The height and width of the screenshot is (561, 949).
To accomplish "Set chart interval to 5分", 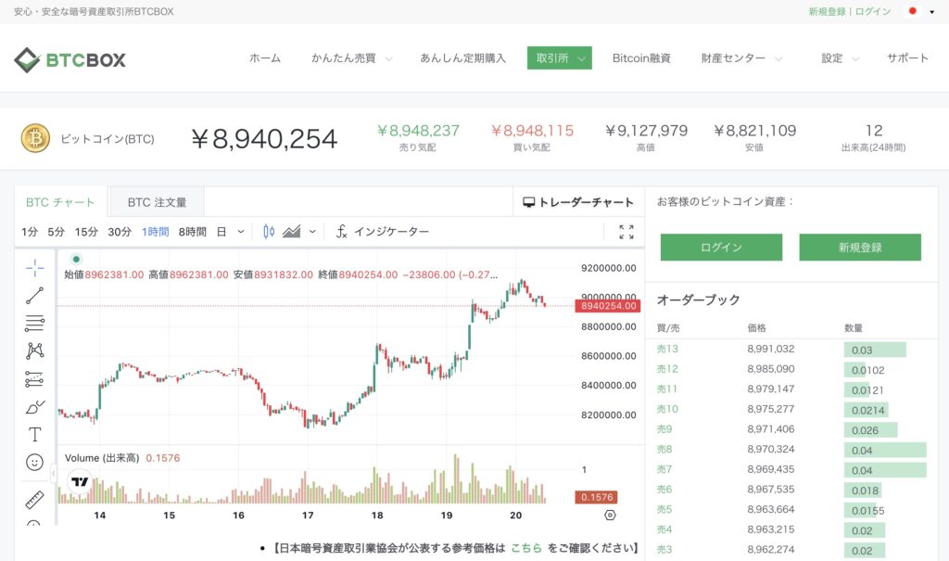I will 56,232.
